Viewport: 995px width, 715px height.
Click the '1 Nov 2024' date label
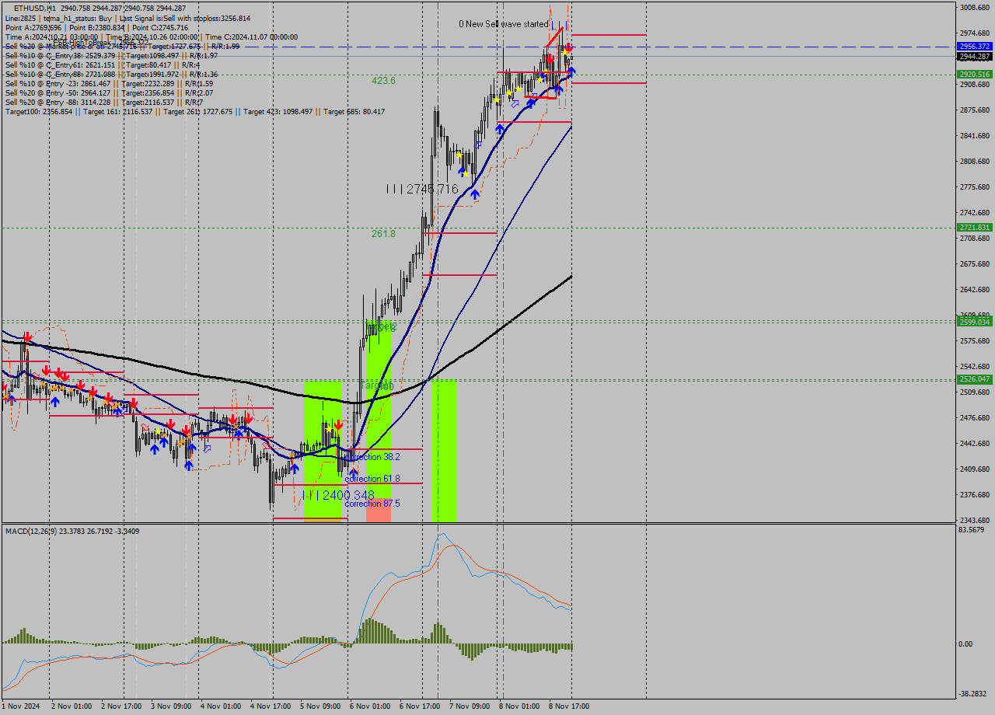(19, 706)
